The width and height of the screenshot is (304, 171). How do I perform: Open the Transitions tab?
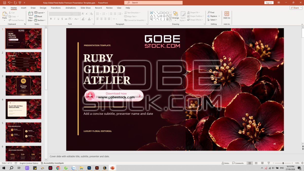[x=56, y=8]
